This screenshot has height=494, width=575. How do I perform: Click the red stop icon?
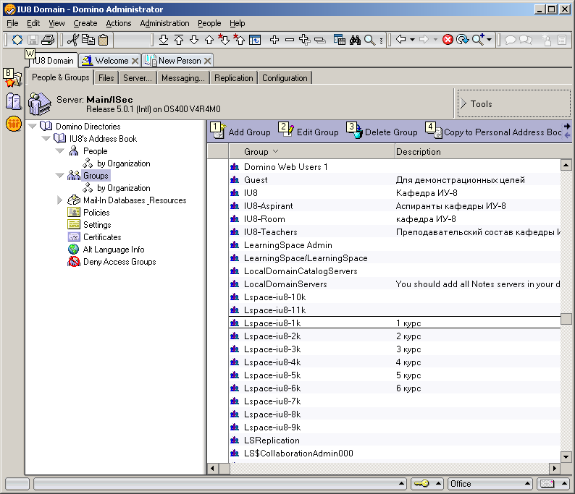click(448, 40)
